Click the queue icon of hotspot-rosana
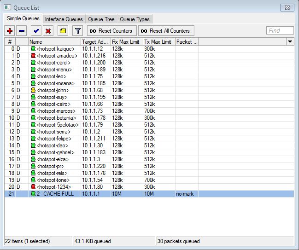The width and height of the screenshot is (299, 250). (x=33, y=83)
